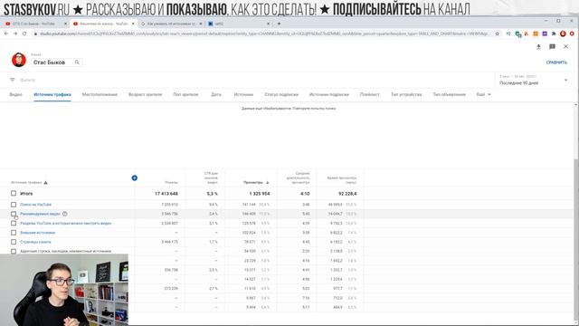Click Средняя длительность просмотра column header
The image size is (579, 326).
[x=298, y=177]
